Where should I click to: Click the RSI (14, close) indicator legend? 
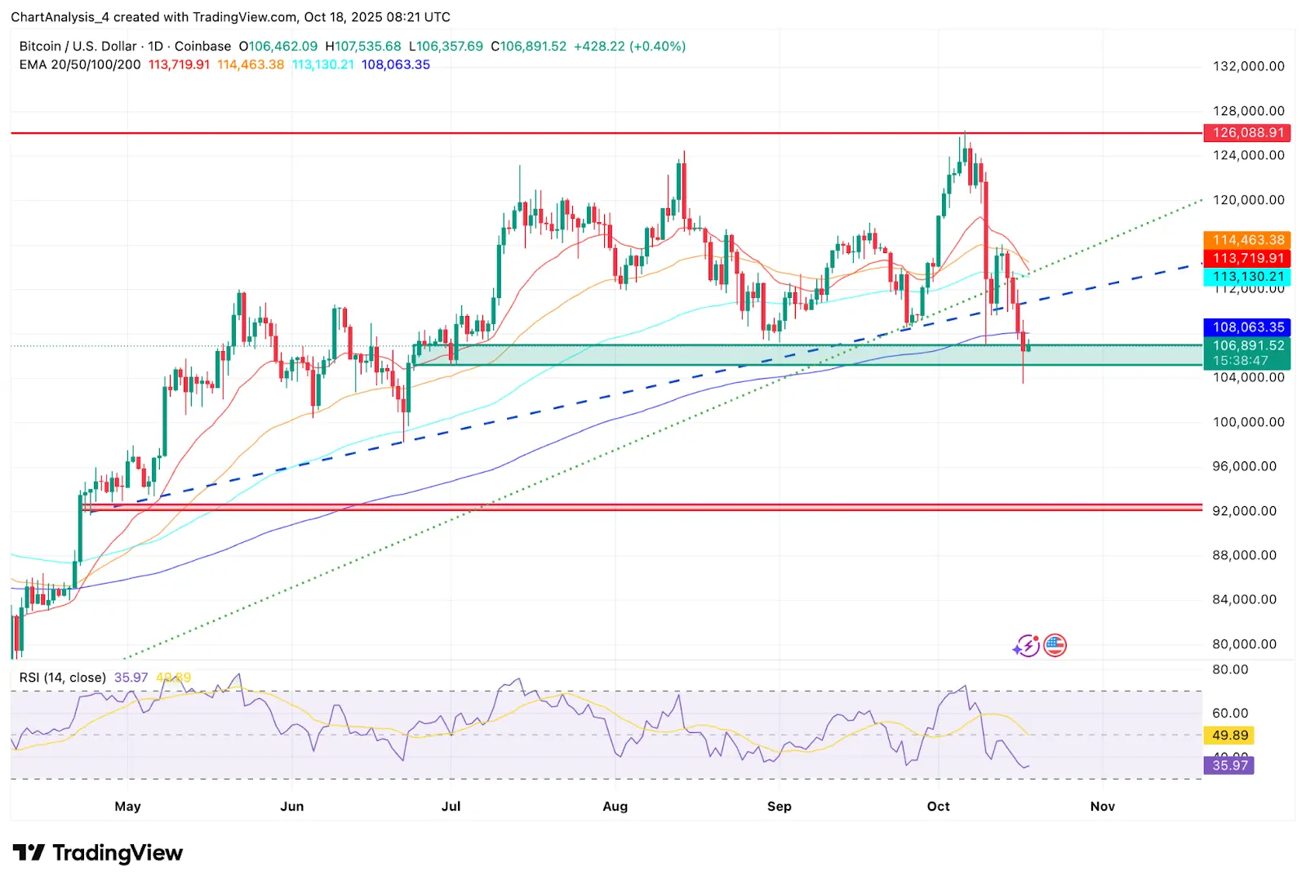[x=63, y=678]
